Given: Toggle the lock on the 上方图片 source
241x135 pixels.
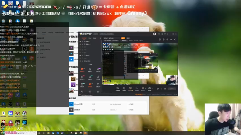Looking at the screenshot, I should point(82,61).
